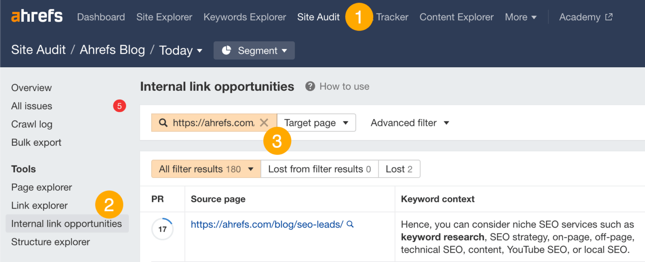Expand the More navigation menu
Image resolution: width=645 pixels, height=262 pixels.
click(521, 17)
